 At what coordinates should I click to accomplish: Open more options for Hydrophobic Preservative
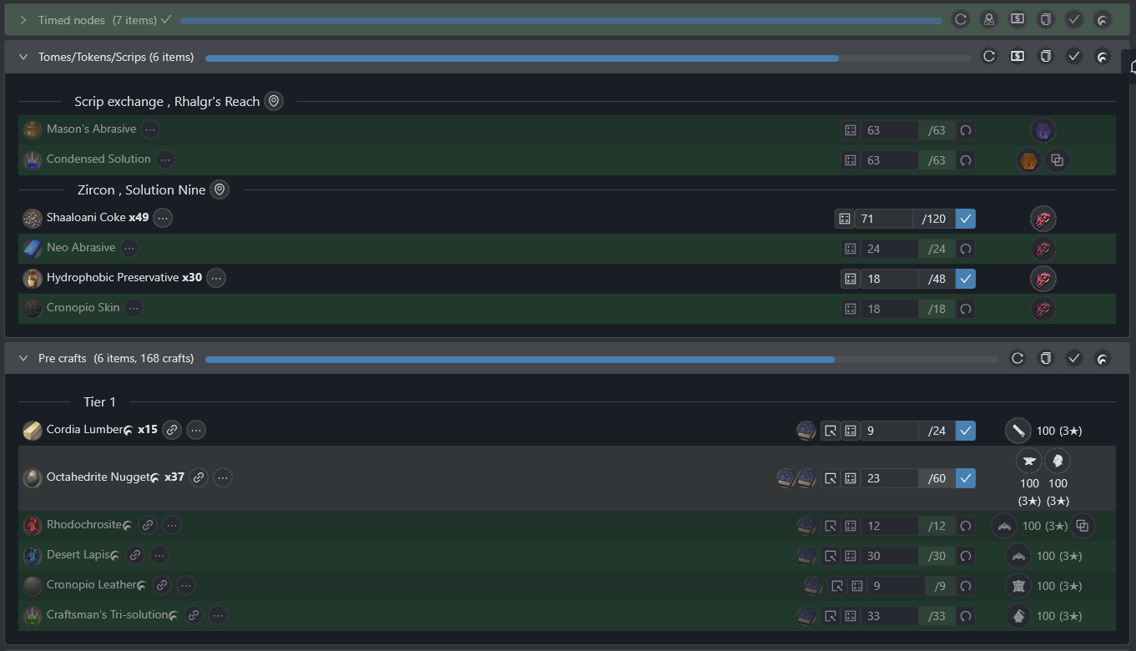216,278
